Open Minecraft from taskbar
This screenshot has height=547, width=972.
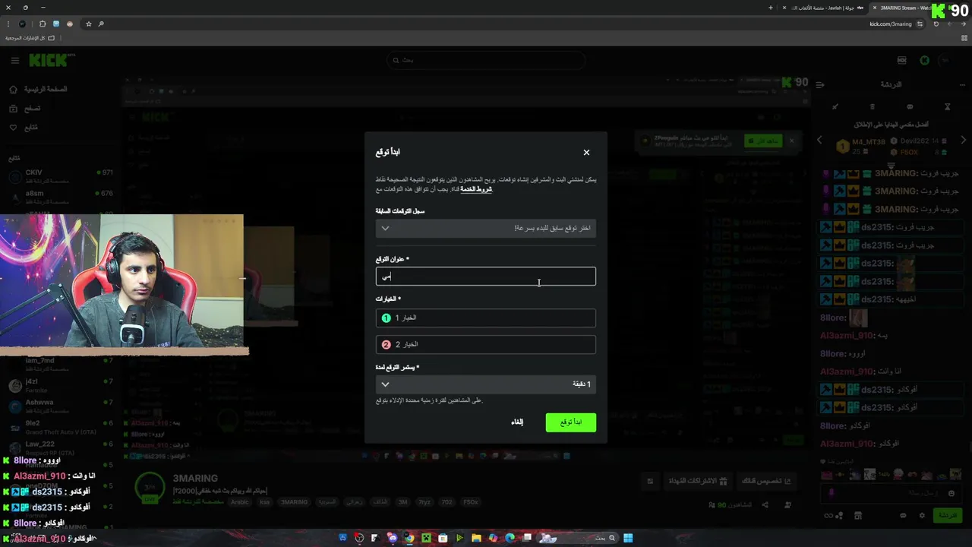pos(426,538)
